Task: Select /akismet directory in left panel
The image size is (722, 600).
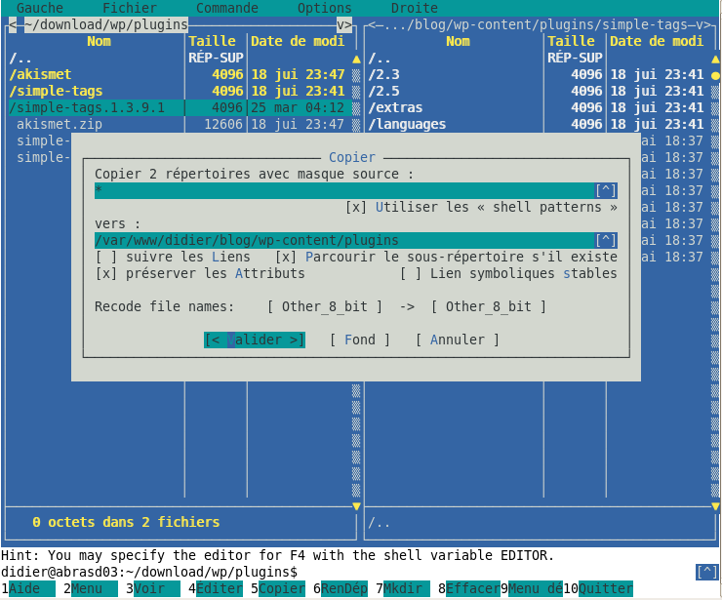Action: [x=180, y=74]
